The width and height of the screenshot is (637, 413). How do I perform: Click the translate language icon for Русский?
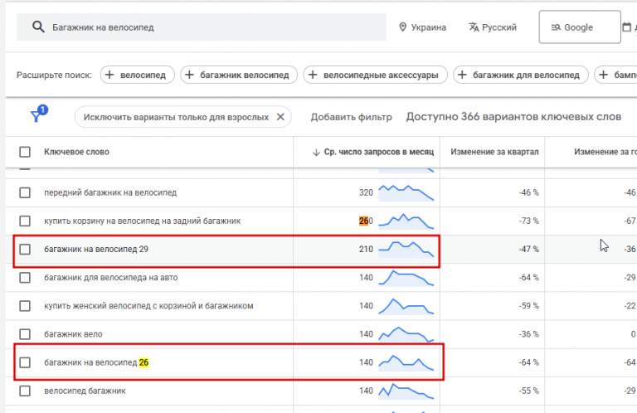pos(473,27)
